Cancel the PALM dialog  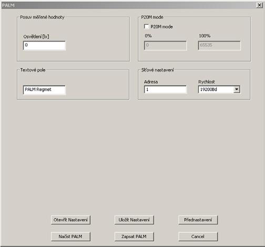pos(198,236)
